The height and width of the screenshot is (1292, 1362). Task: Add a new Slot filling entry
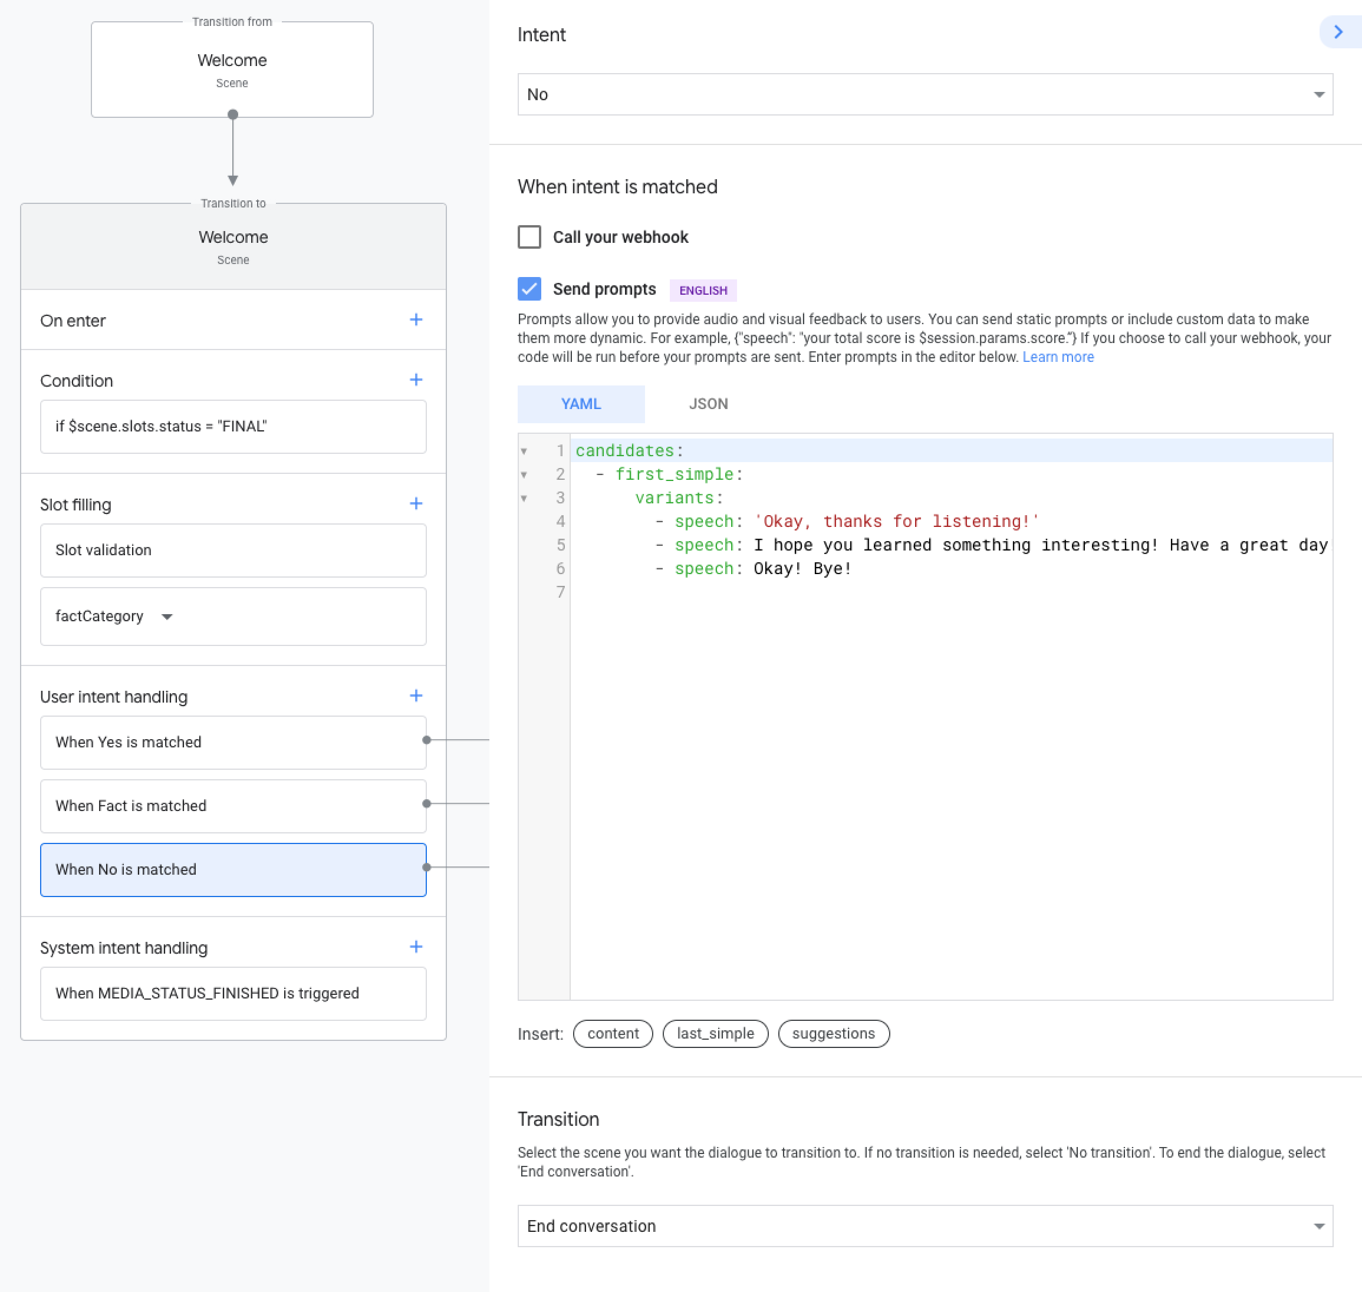point(416,503)
